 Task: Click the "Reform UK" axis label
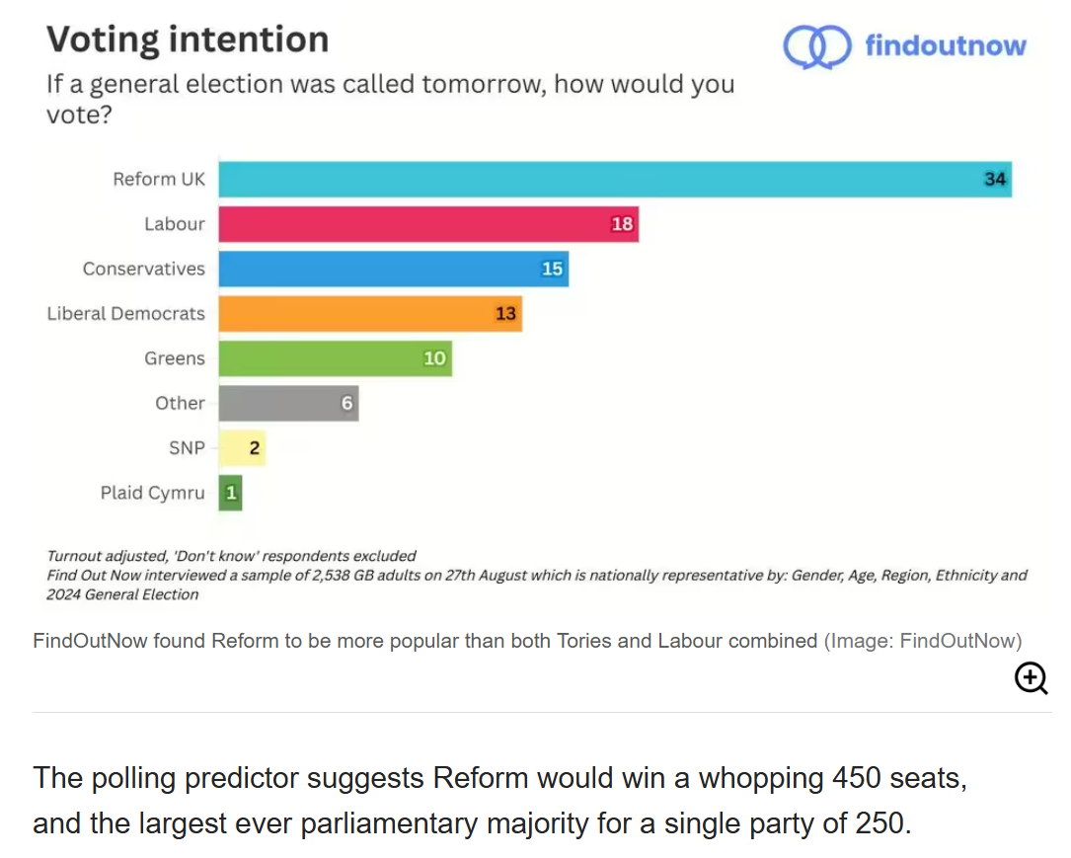click(x=159, y=179)
